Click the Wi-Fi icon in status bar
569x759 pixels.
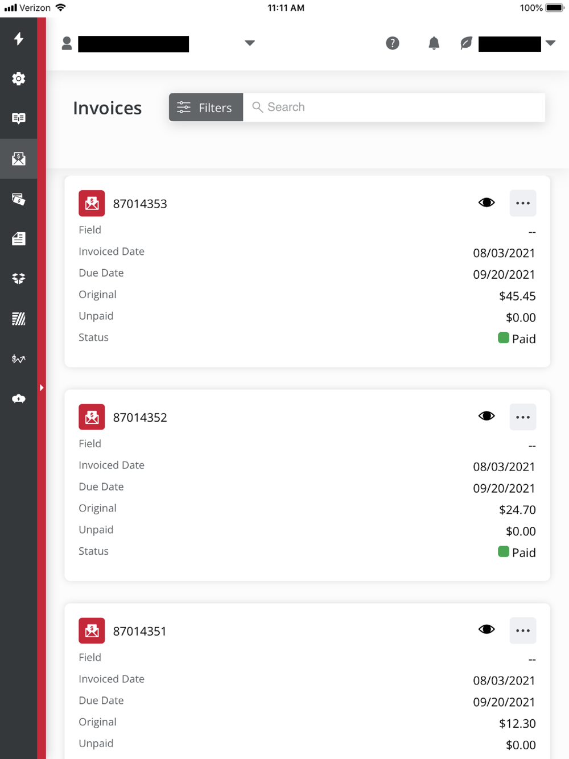[60, 7]
